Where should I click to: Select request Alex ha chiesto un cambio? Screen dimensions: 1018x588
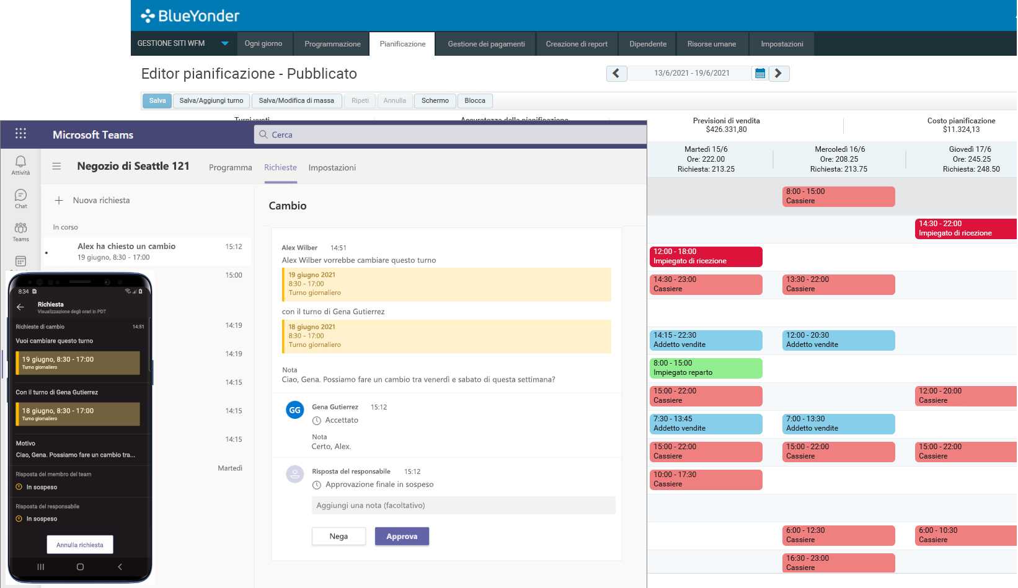pos(148,252)
